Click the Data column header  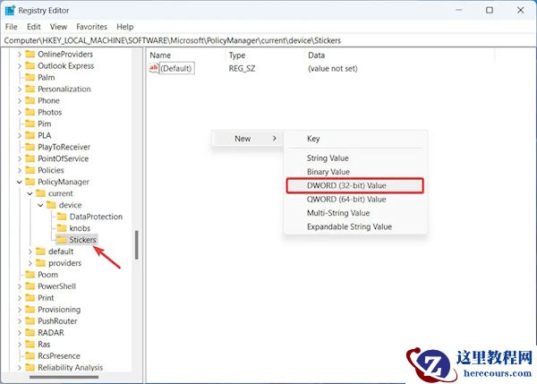click(399, 55)
